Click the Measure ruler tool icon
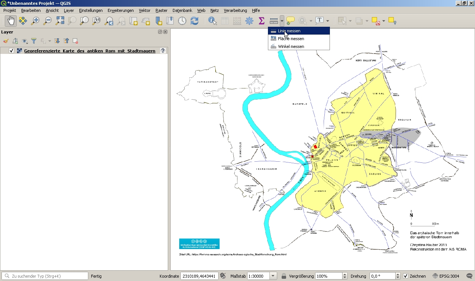This screenshot has width=475, height=281. 274,21
